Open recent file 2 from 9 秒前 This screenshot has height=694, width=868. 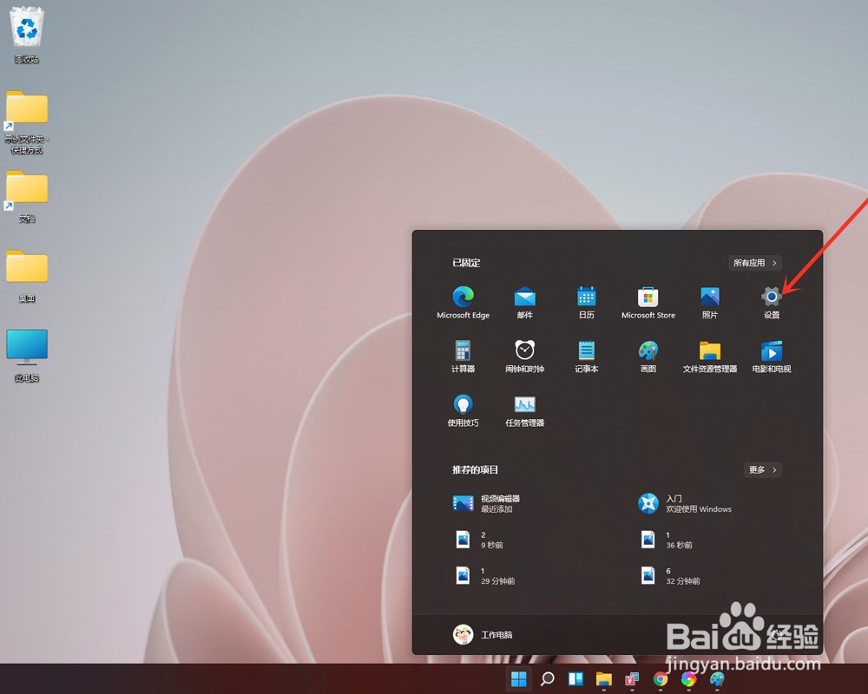point(478,540)
